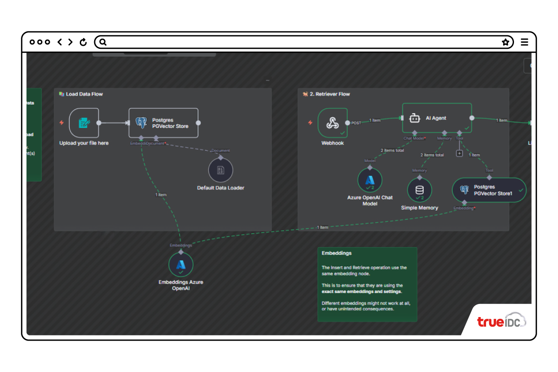Click the Webhook node output connector
Image resolution: width=558 pixels, height=372 pixels.
pos(347,123)
